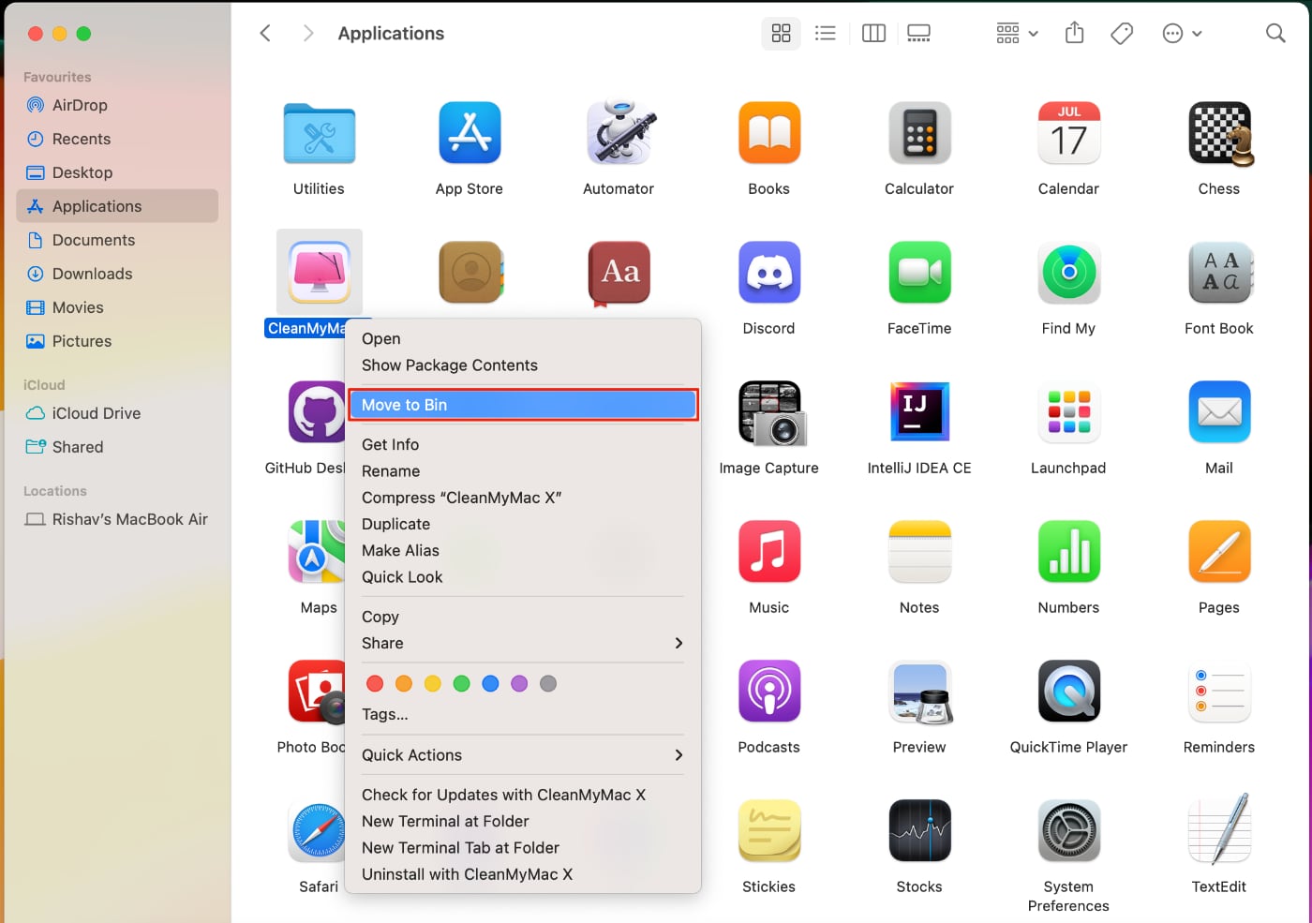1312x923 pixels.
Task: Open the Utilities folder icon
Action: coord(319,133)
